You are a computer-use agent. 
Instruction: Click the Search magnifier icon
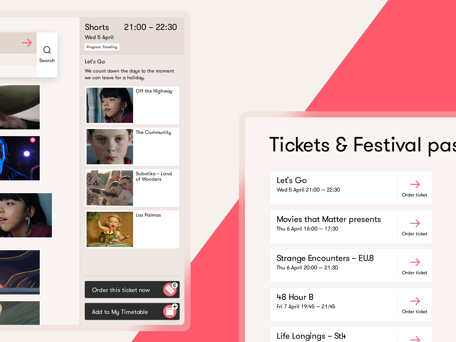point(47,50)
